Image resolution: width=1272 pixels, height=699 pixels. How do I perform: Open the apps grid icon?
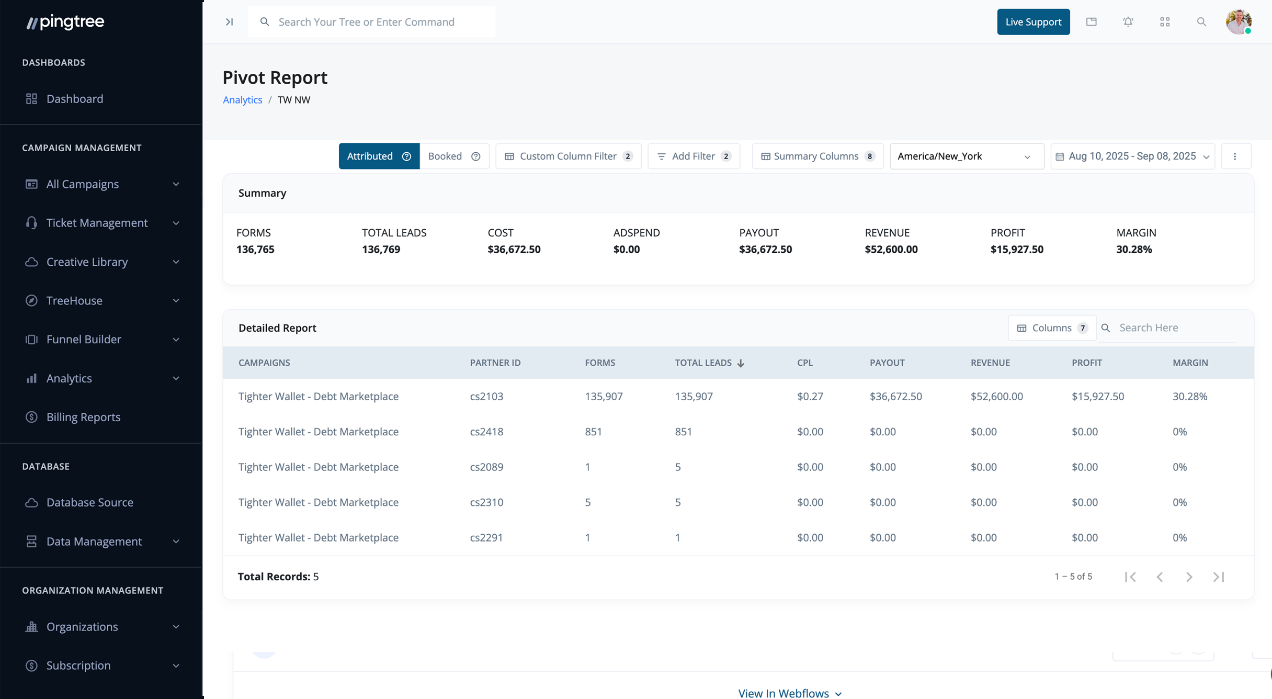(x=1165, y=22)
